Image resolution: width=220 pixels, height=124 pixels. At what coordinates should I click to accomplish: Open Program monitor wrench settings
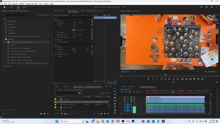click(206, 72)
